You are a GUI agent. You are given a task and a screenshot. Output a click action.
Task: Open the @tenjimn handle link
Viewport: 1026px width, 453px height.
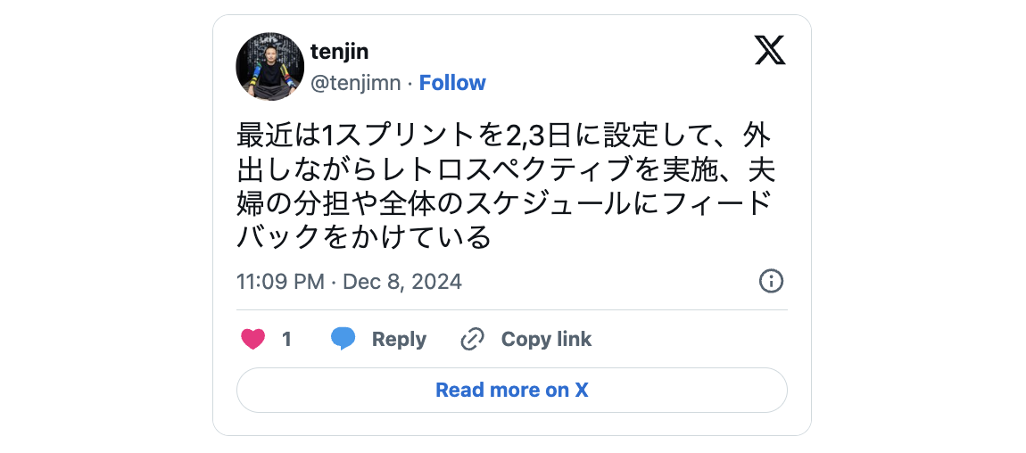coord(355,83)
